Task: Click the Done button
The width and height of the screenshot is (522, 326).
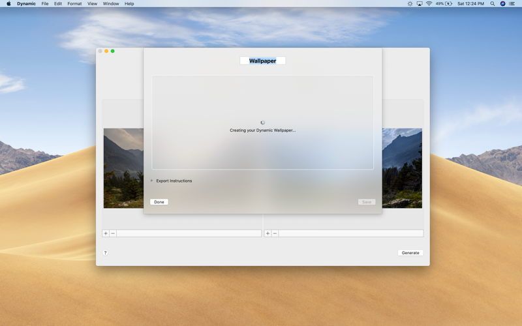Action: [x=159, y=202]
